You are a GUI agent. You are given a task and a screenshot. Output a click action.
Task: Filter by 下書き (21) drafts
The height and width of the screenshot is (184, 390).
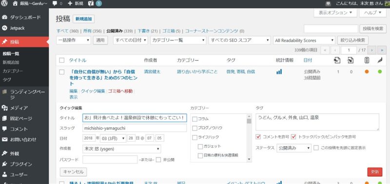click(148, 31)
